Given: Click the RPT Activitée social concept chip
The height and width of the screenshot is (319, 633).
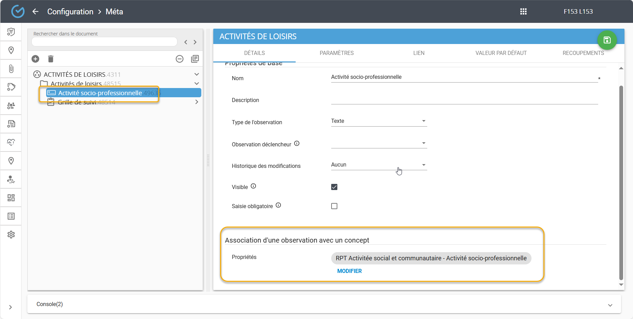Looking at the screenshot, I should 431,258.
